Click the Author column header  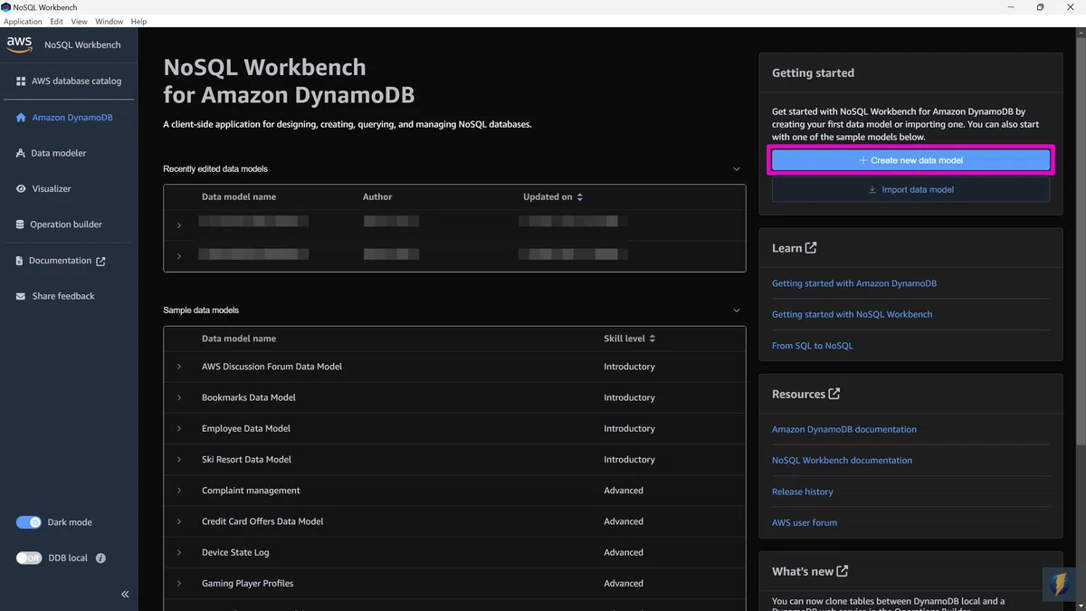click(x=377, y=197)
